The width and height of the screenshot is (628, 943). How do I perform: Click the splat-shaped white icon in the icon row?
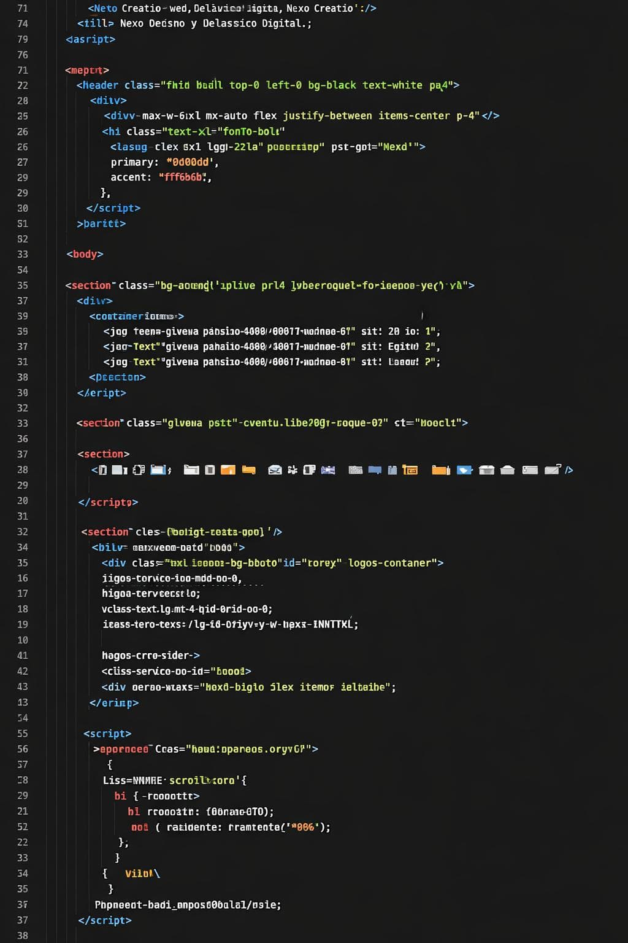coord(293,470)
